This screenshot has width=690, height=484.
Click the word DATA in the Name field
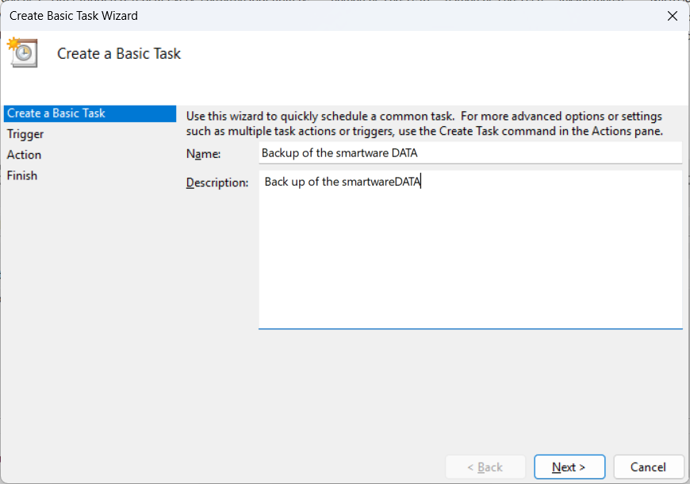coord(404,153)
